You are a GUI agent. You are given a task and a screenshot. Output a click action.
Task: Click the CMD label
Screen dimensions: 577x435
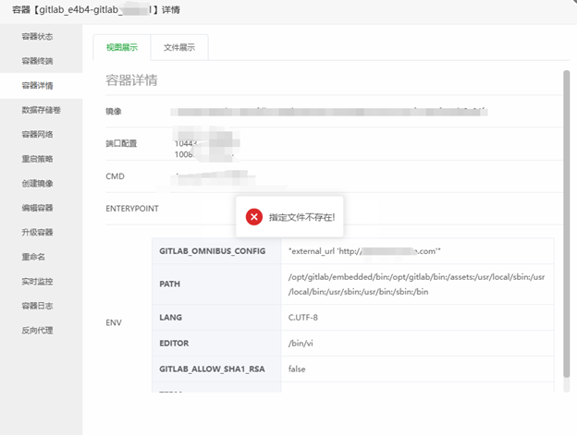pyautogui.click(x=116, y=176)
